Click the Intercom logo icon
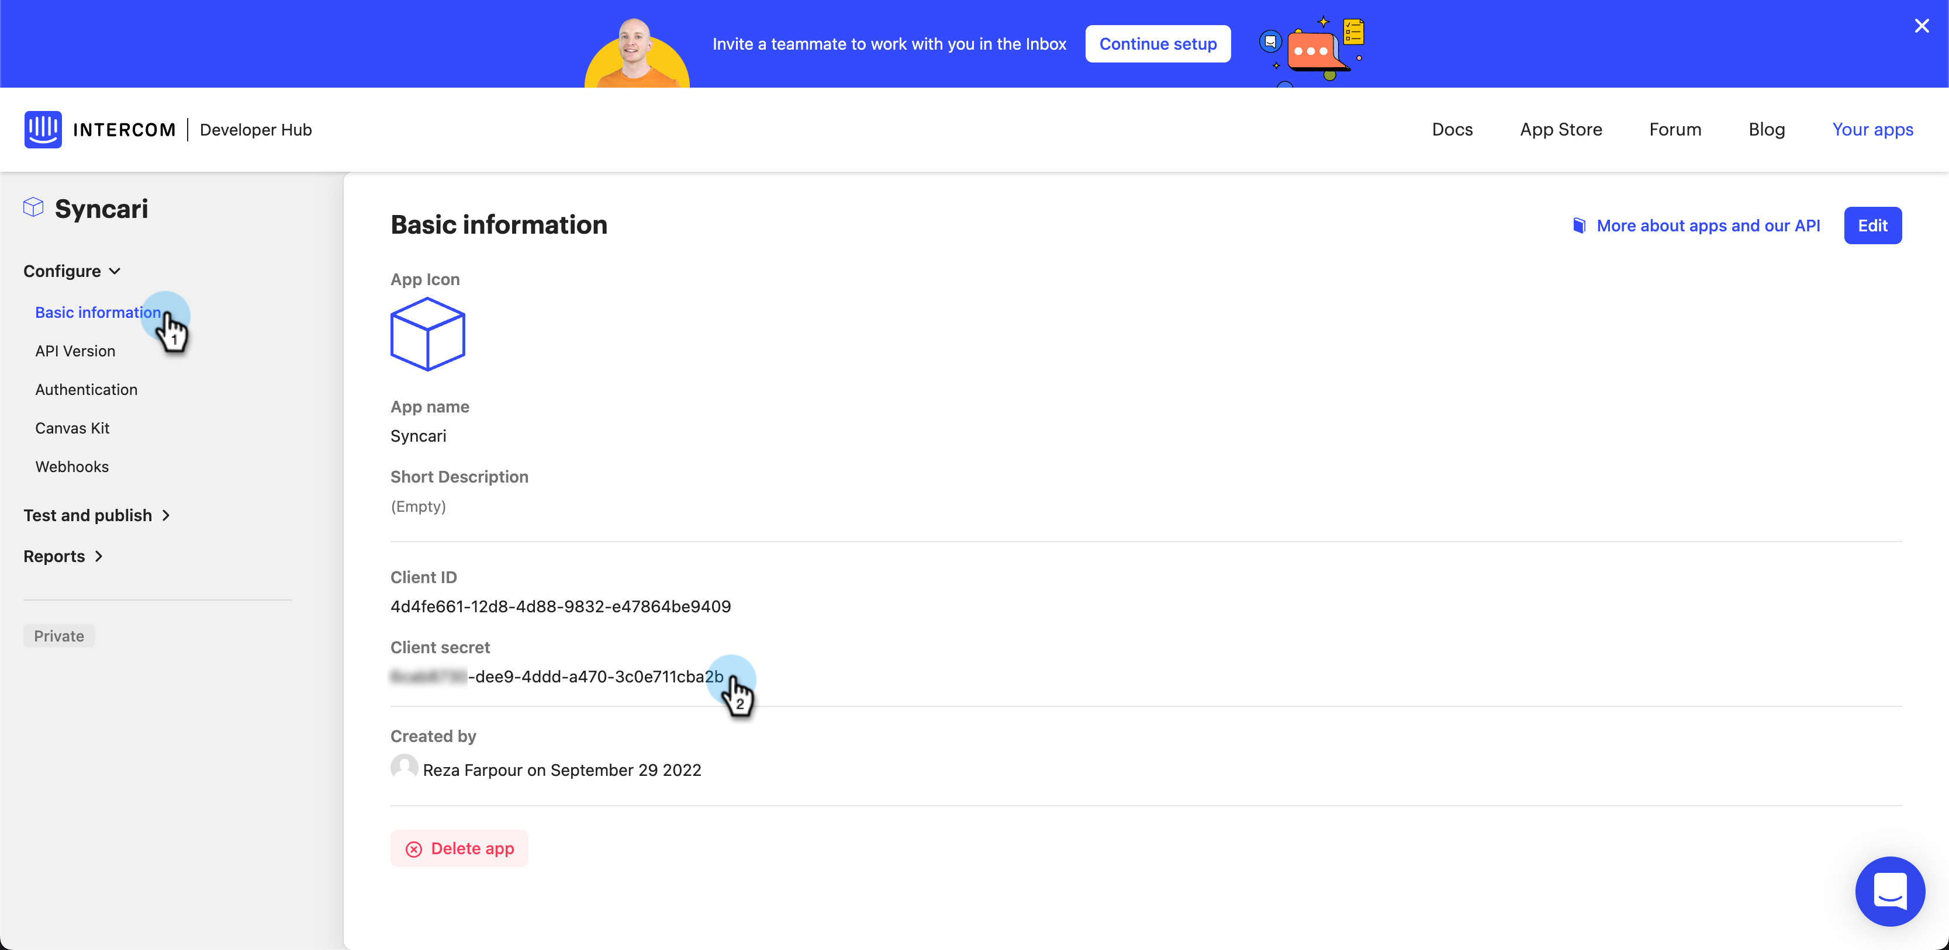The height and width of the screenshot is (950, 1949). coord(42,129)
